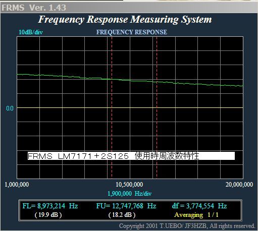This screenshot has width=258, height=231.
Task: Click the Averaging 1 / 1 indicator
Action: pyautogui.click(x=196, y=215)
